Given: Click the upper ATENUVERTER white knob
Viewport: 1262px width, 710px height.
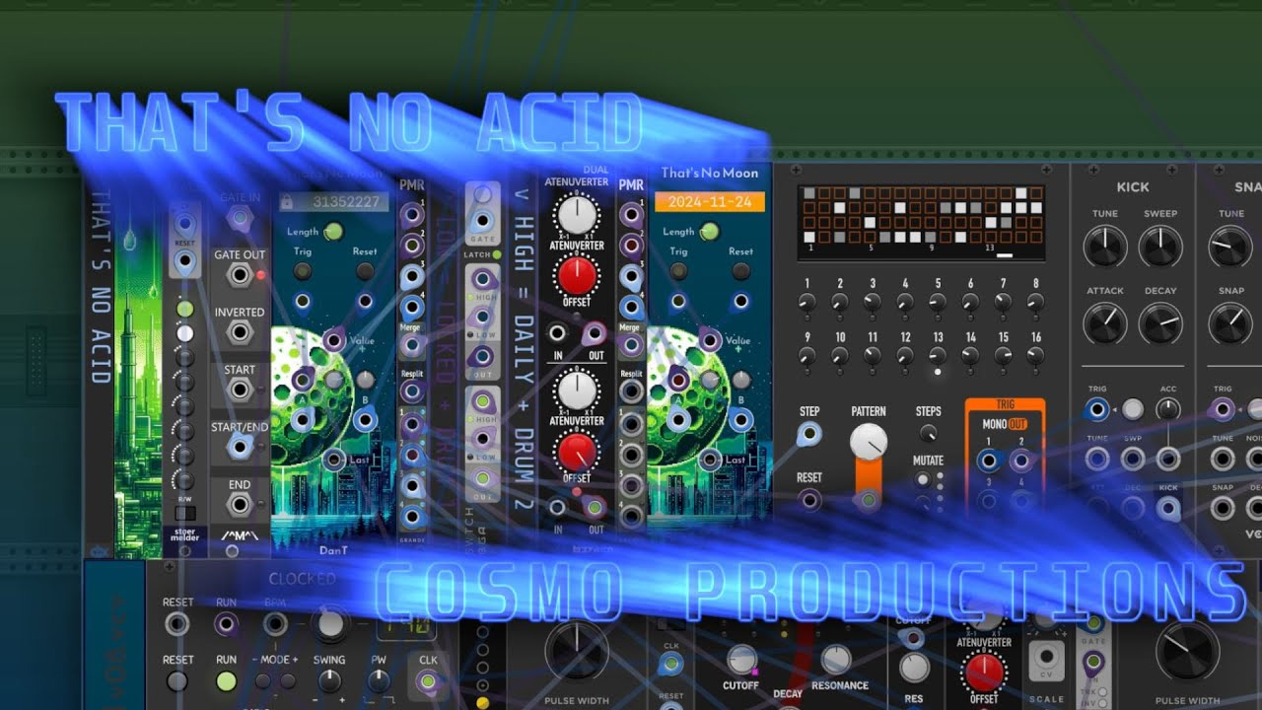Looking at the screenshot, I should tap(577, 214).
